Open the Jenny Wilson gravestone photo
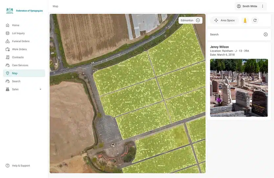274x178 pixels. tap(239, 88)
